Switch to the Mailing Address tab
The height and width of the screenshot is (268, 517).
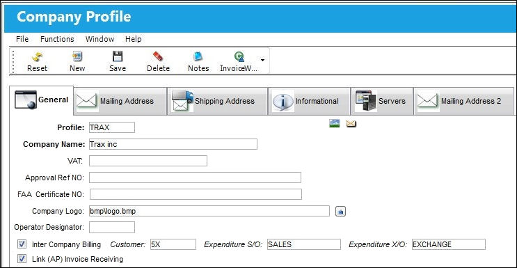[120, 101]
